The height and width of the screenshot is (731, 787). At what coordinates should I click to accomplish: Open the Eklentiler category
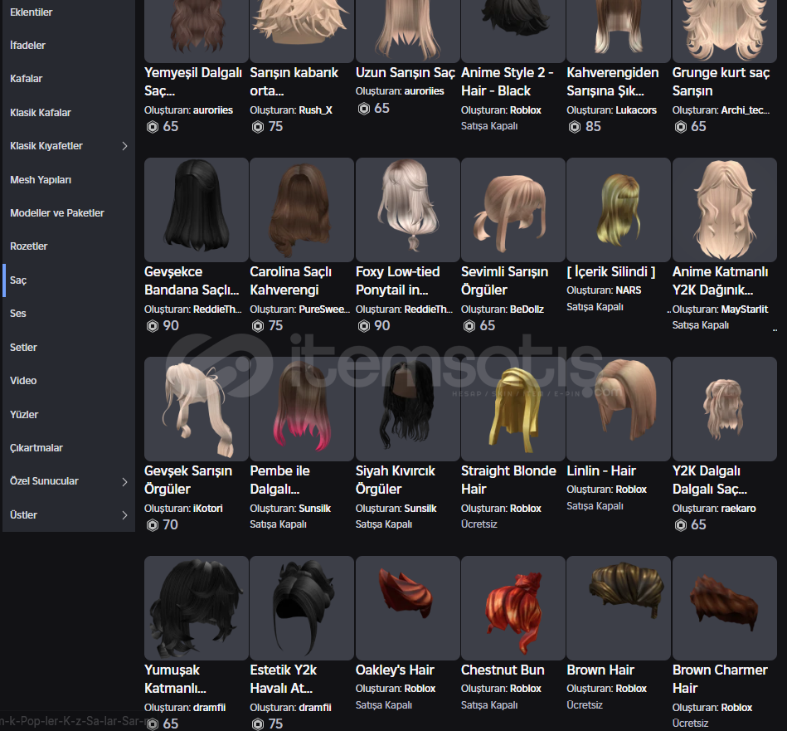coord(32,12)
